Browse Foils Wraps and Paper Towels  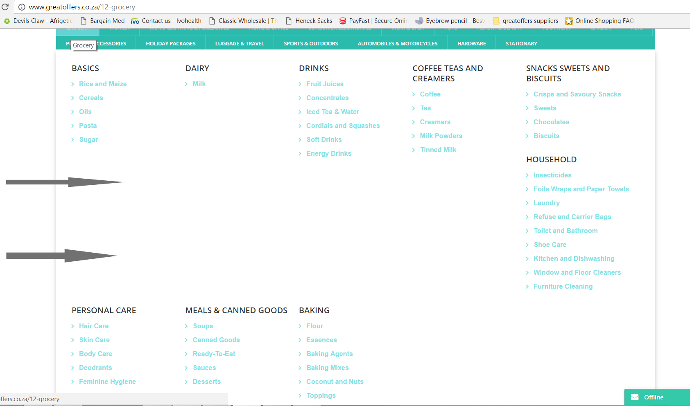coord(581,189)
